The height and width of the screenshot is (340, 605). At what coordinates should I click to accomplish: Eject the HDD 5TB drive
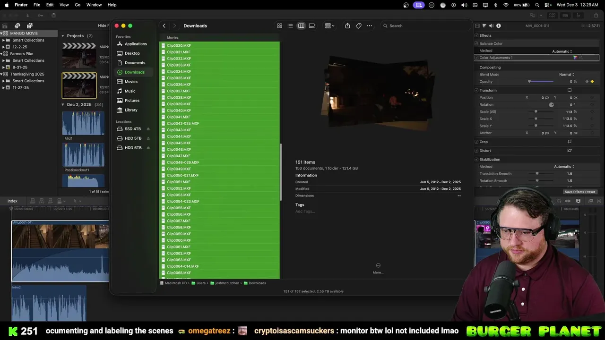click(148, 138)
